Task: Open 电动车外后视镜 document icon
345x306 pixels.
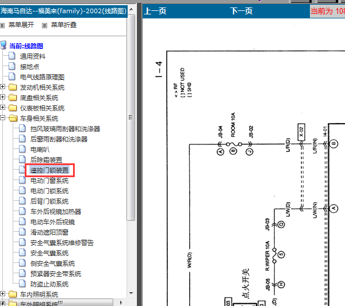Action: pyautogui.click(x=22, y=221)
